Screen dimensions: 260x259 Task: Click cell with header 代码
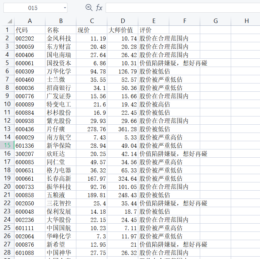(30, 30)
